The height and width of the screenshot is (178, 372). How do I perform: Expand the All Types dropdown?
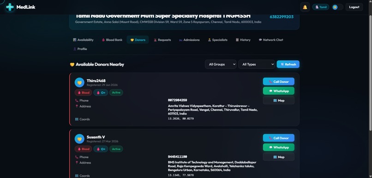pos(257,64)
